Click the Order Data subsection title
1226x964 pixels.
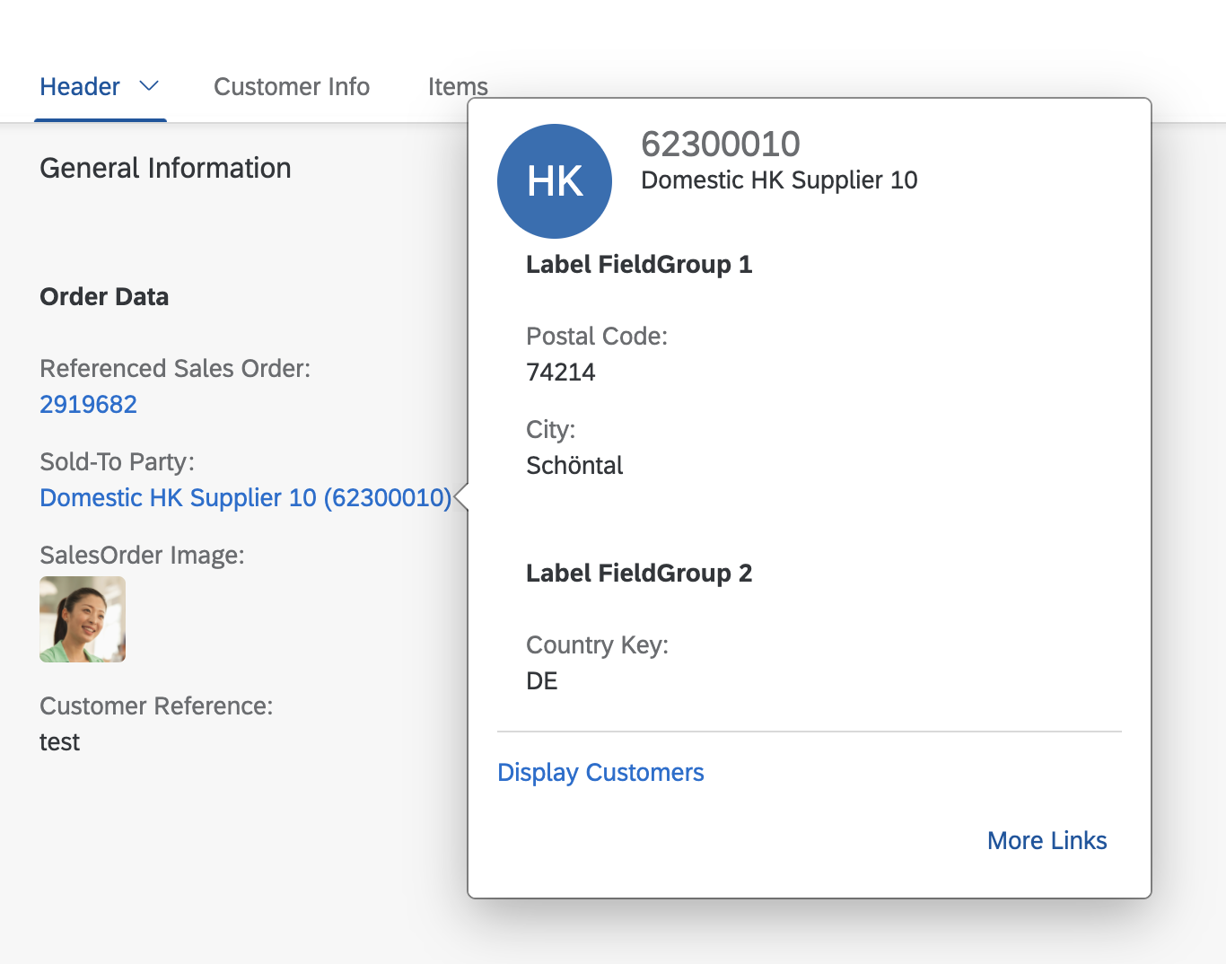coord(104,297)
